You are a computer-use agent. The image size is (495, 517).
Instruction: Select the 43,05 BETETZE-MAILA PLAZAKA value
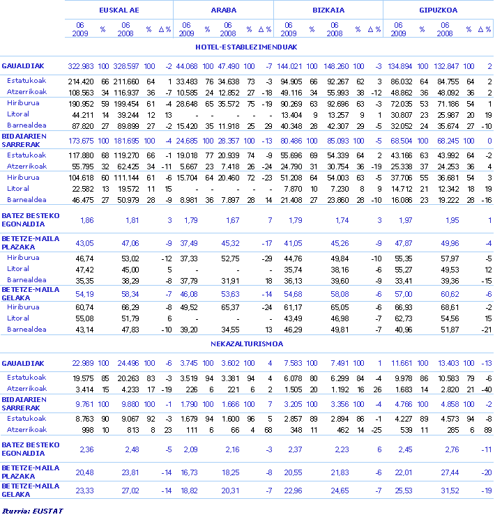(x=84, y=242)
